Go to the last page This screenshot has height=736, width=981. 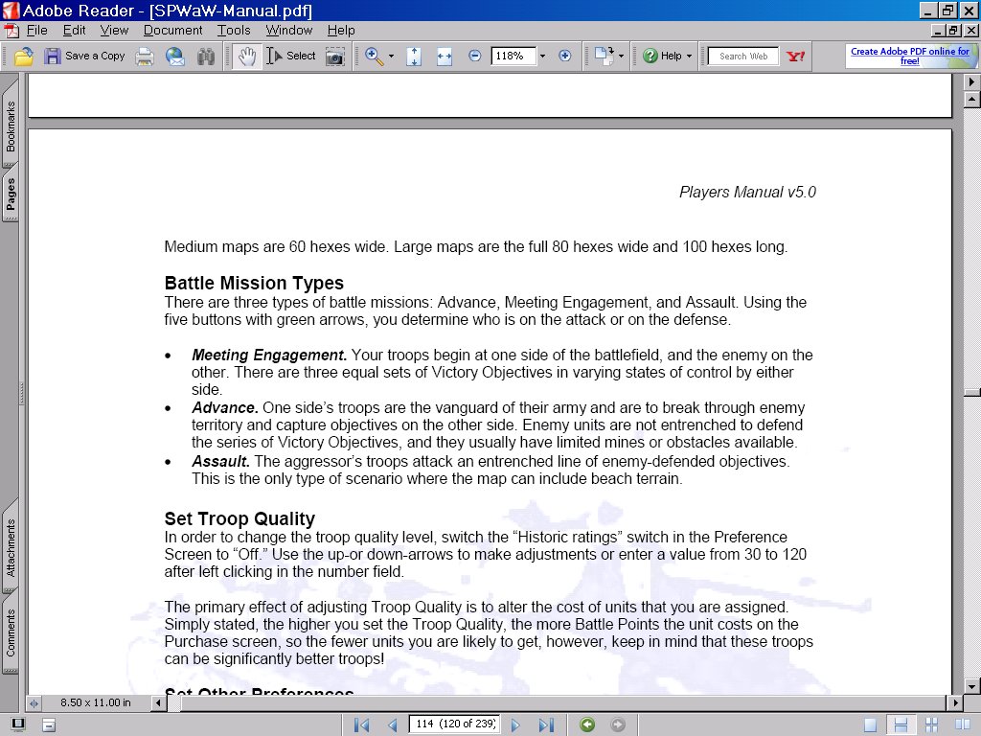coord(546,724)
